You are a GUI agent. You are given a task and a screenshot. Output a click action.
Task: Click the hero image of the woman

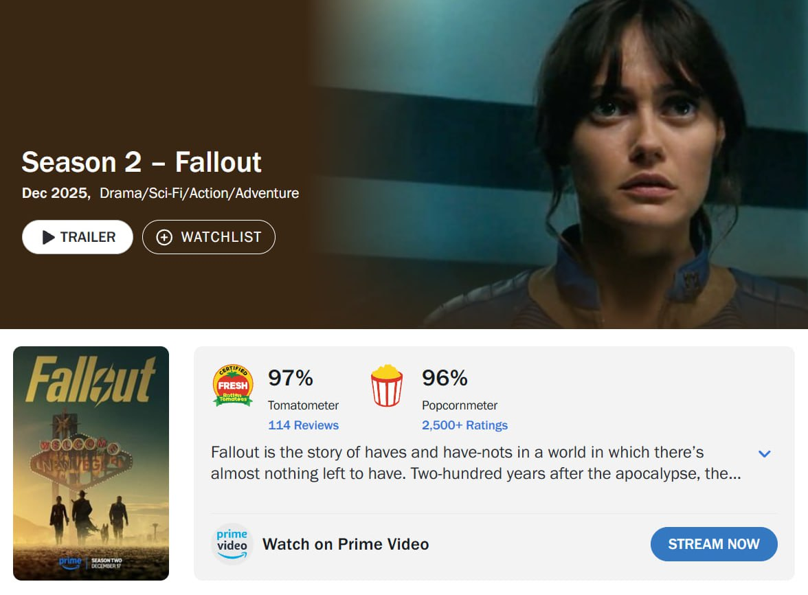pos(562,164)
